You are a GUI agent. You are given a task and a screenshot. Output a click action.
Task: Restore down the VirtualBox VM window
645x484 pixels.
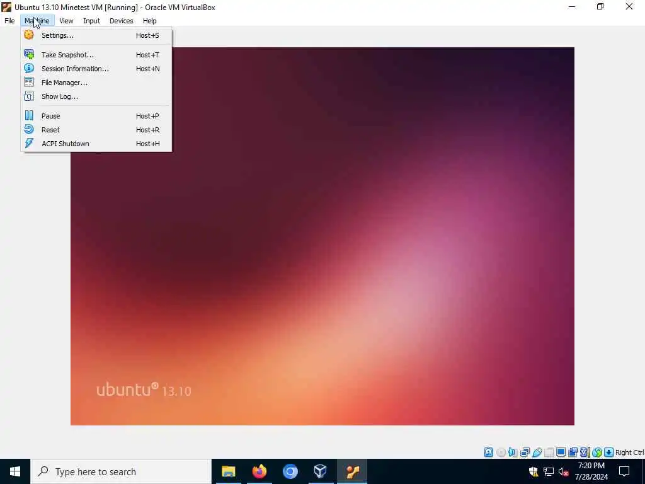[600, 7]
